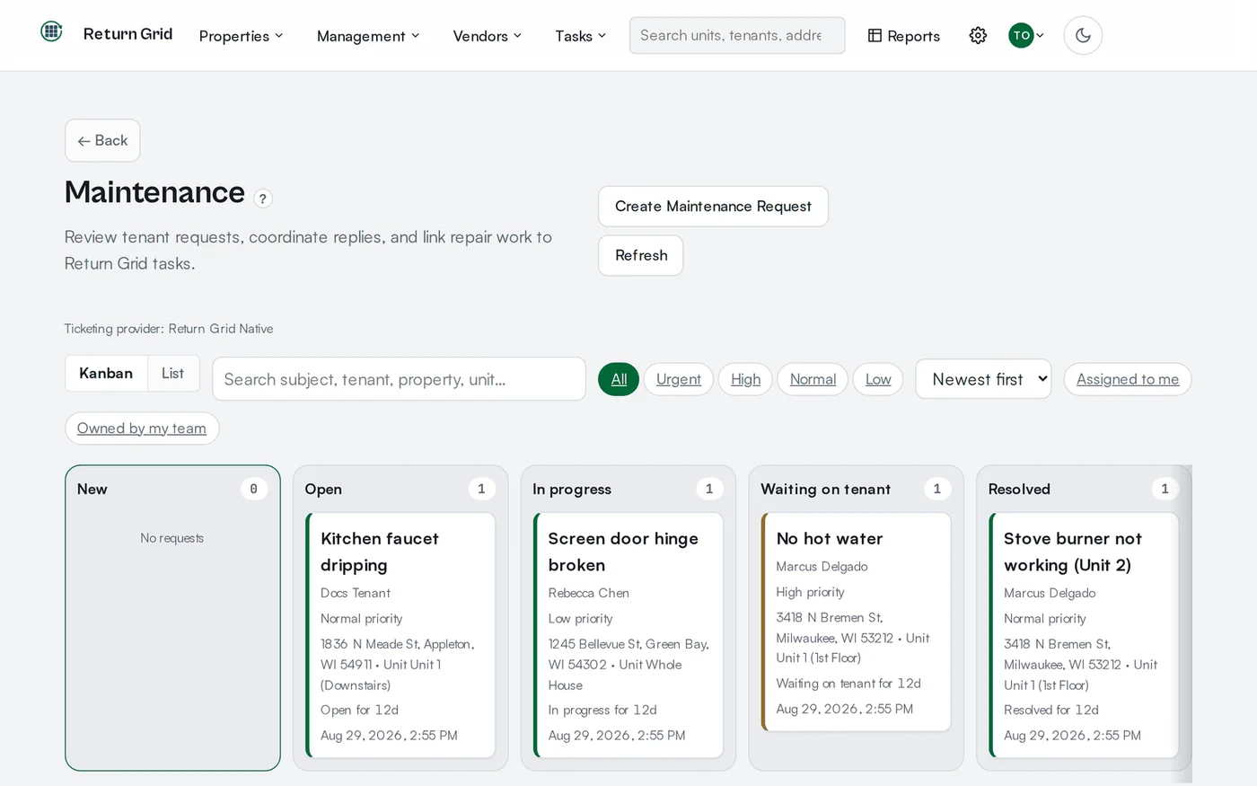This screenshot has width=1257, height=786.
Task: Open the TO user avatar menu
Action: click(1026, 35)
